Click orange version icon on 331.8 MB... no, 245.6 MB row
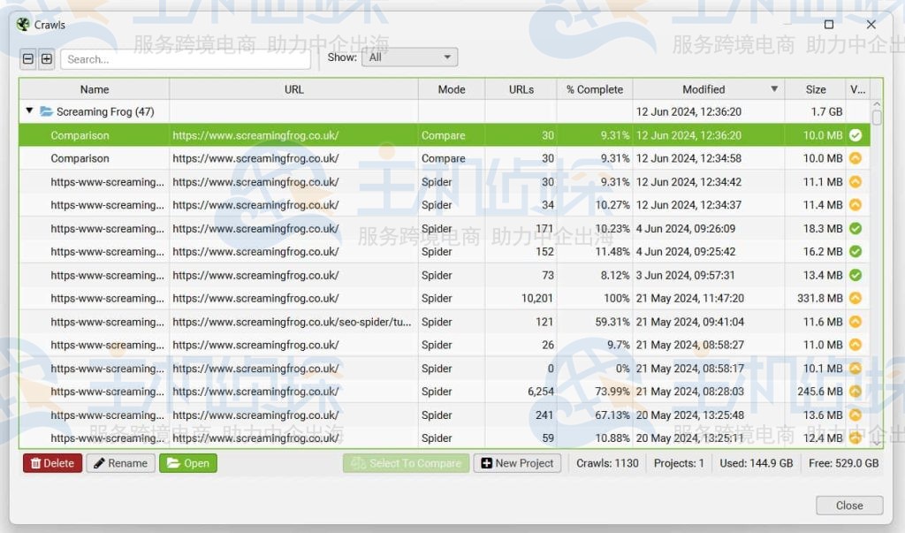The height and width of the screenshot is (533, 905). [x=855, y=392]
